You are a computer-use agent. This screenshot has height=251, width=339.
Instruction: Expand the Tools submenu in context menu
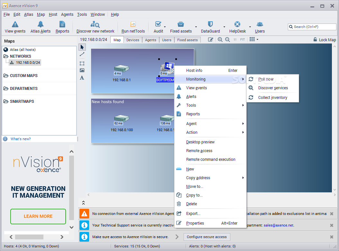[x=210, y=105]
